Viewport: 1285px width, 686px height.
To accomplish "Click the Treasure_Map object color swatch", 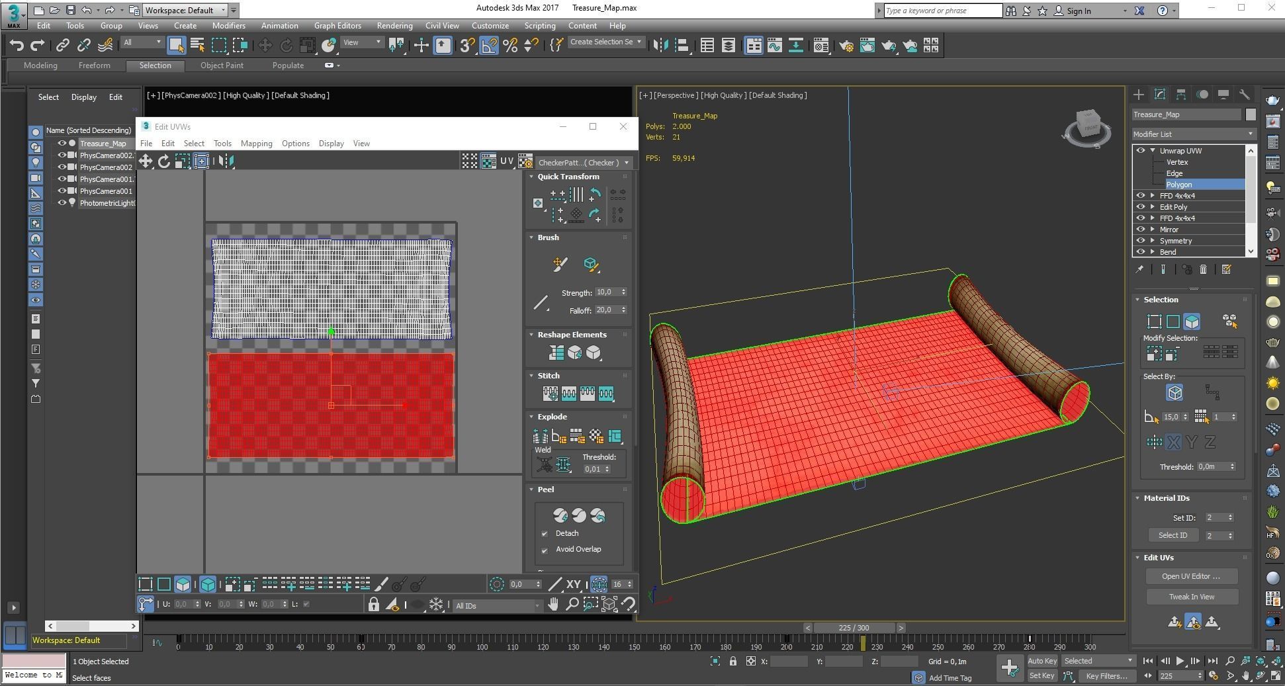I will pos(1250,114).
